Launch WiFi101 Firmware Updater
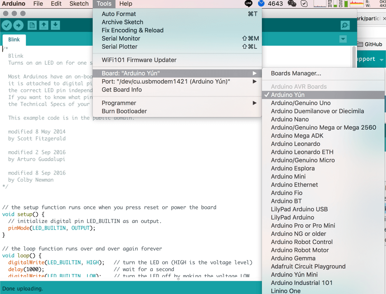 (177, 60)
